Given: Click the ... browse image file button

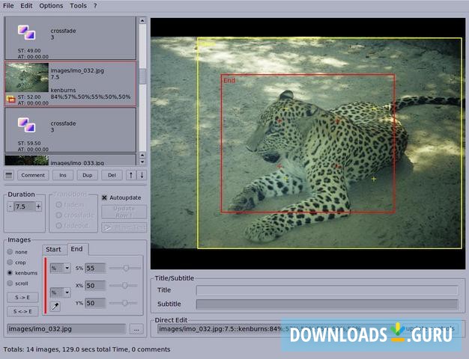Looking at the screenshot, I should (x=136, y=329).
